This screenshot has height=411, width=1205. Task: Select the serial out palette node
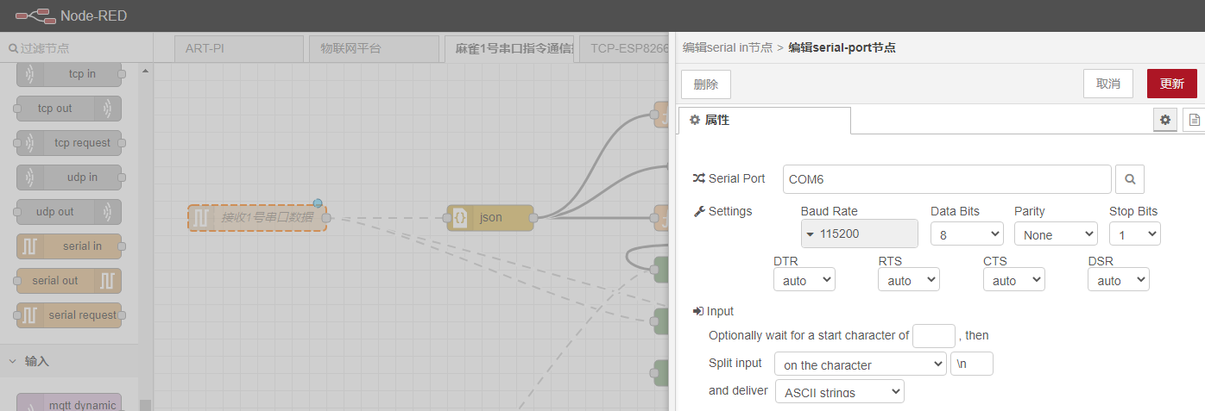click(x=69, y=281)
